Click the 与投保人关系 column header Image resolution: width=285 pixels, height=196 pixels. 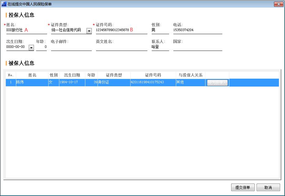tap(191, 75)
